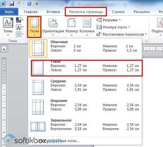This screenshot has width=163, height=147.
Task: Switch to the Разметка страницы tab
Action: [x=86, y=12]
